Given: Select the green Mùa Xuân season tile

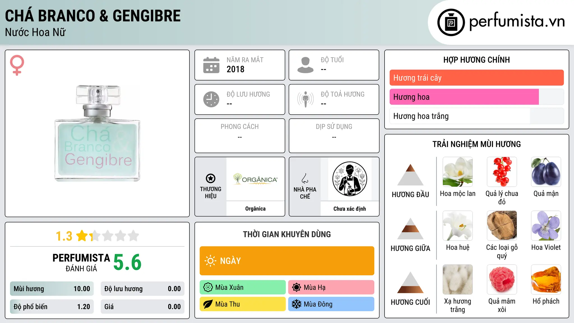Looking at the screenshot, I should [243, 287].
